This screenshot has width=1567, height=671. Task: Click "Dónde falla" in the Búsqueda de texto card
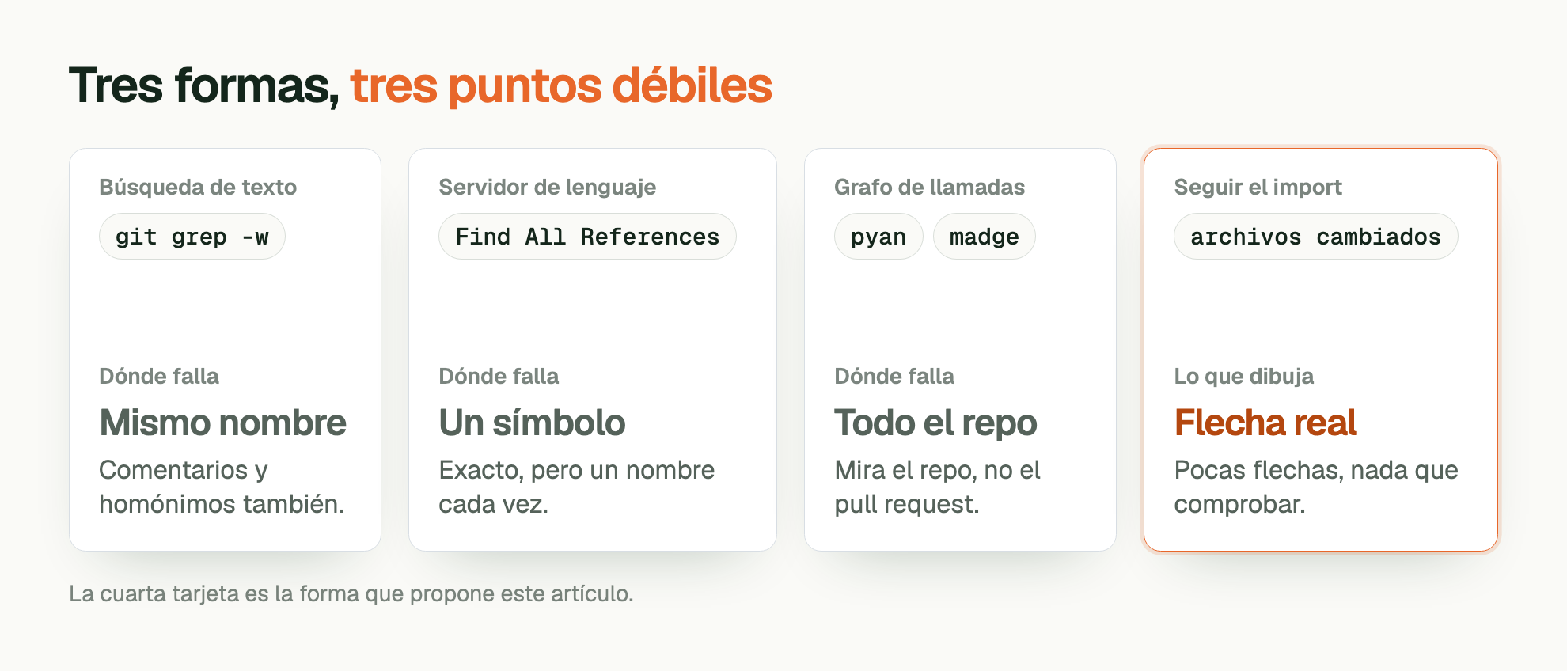[x=159, y=377]
